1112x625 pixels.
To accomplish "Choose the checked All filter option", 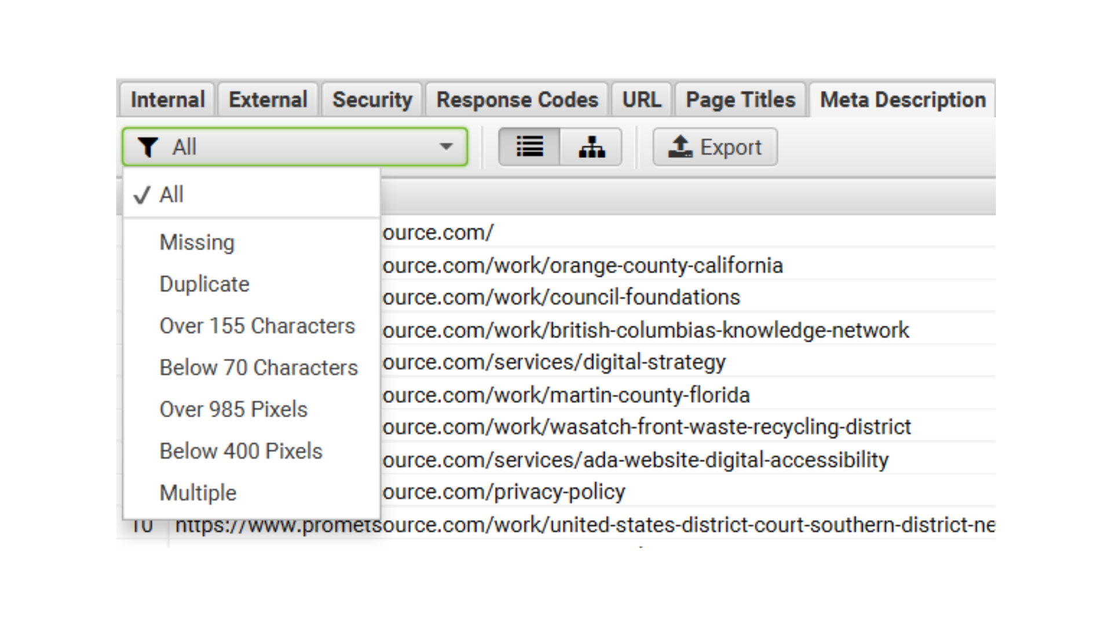I will 251,194.
